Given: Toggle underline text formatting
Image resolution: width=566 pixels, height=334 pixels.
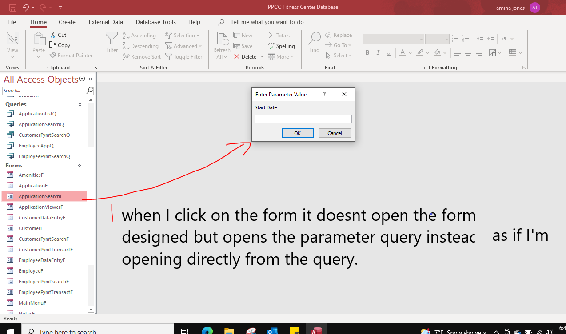Looking at the screenshot, I should tap(388, 52).
